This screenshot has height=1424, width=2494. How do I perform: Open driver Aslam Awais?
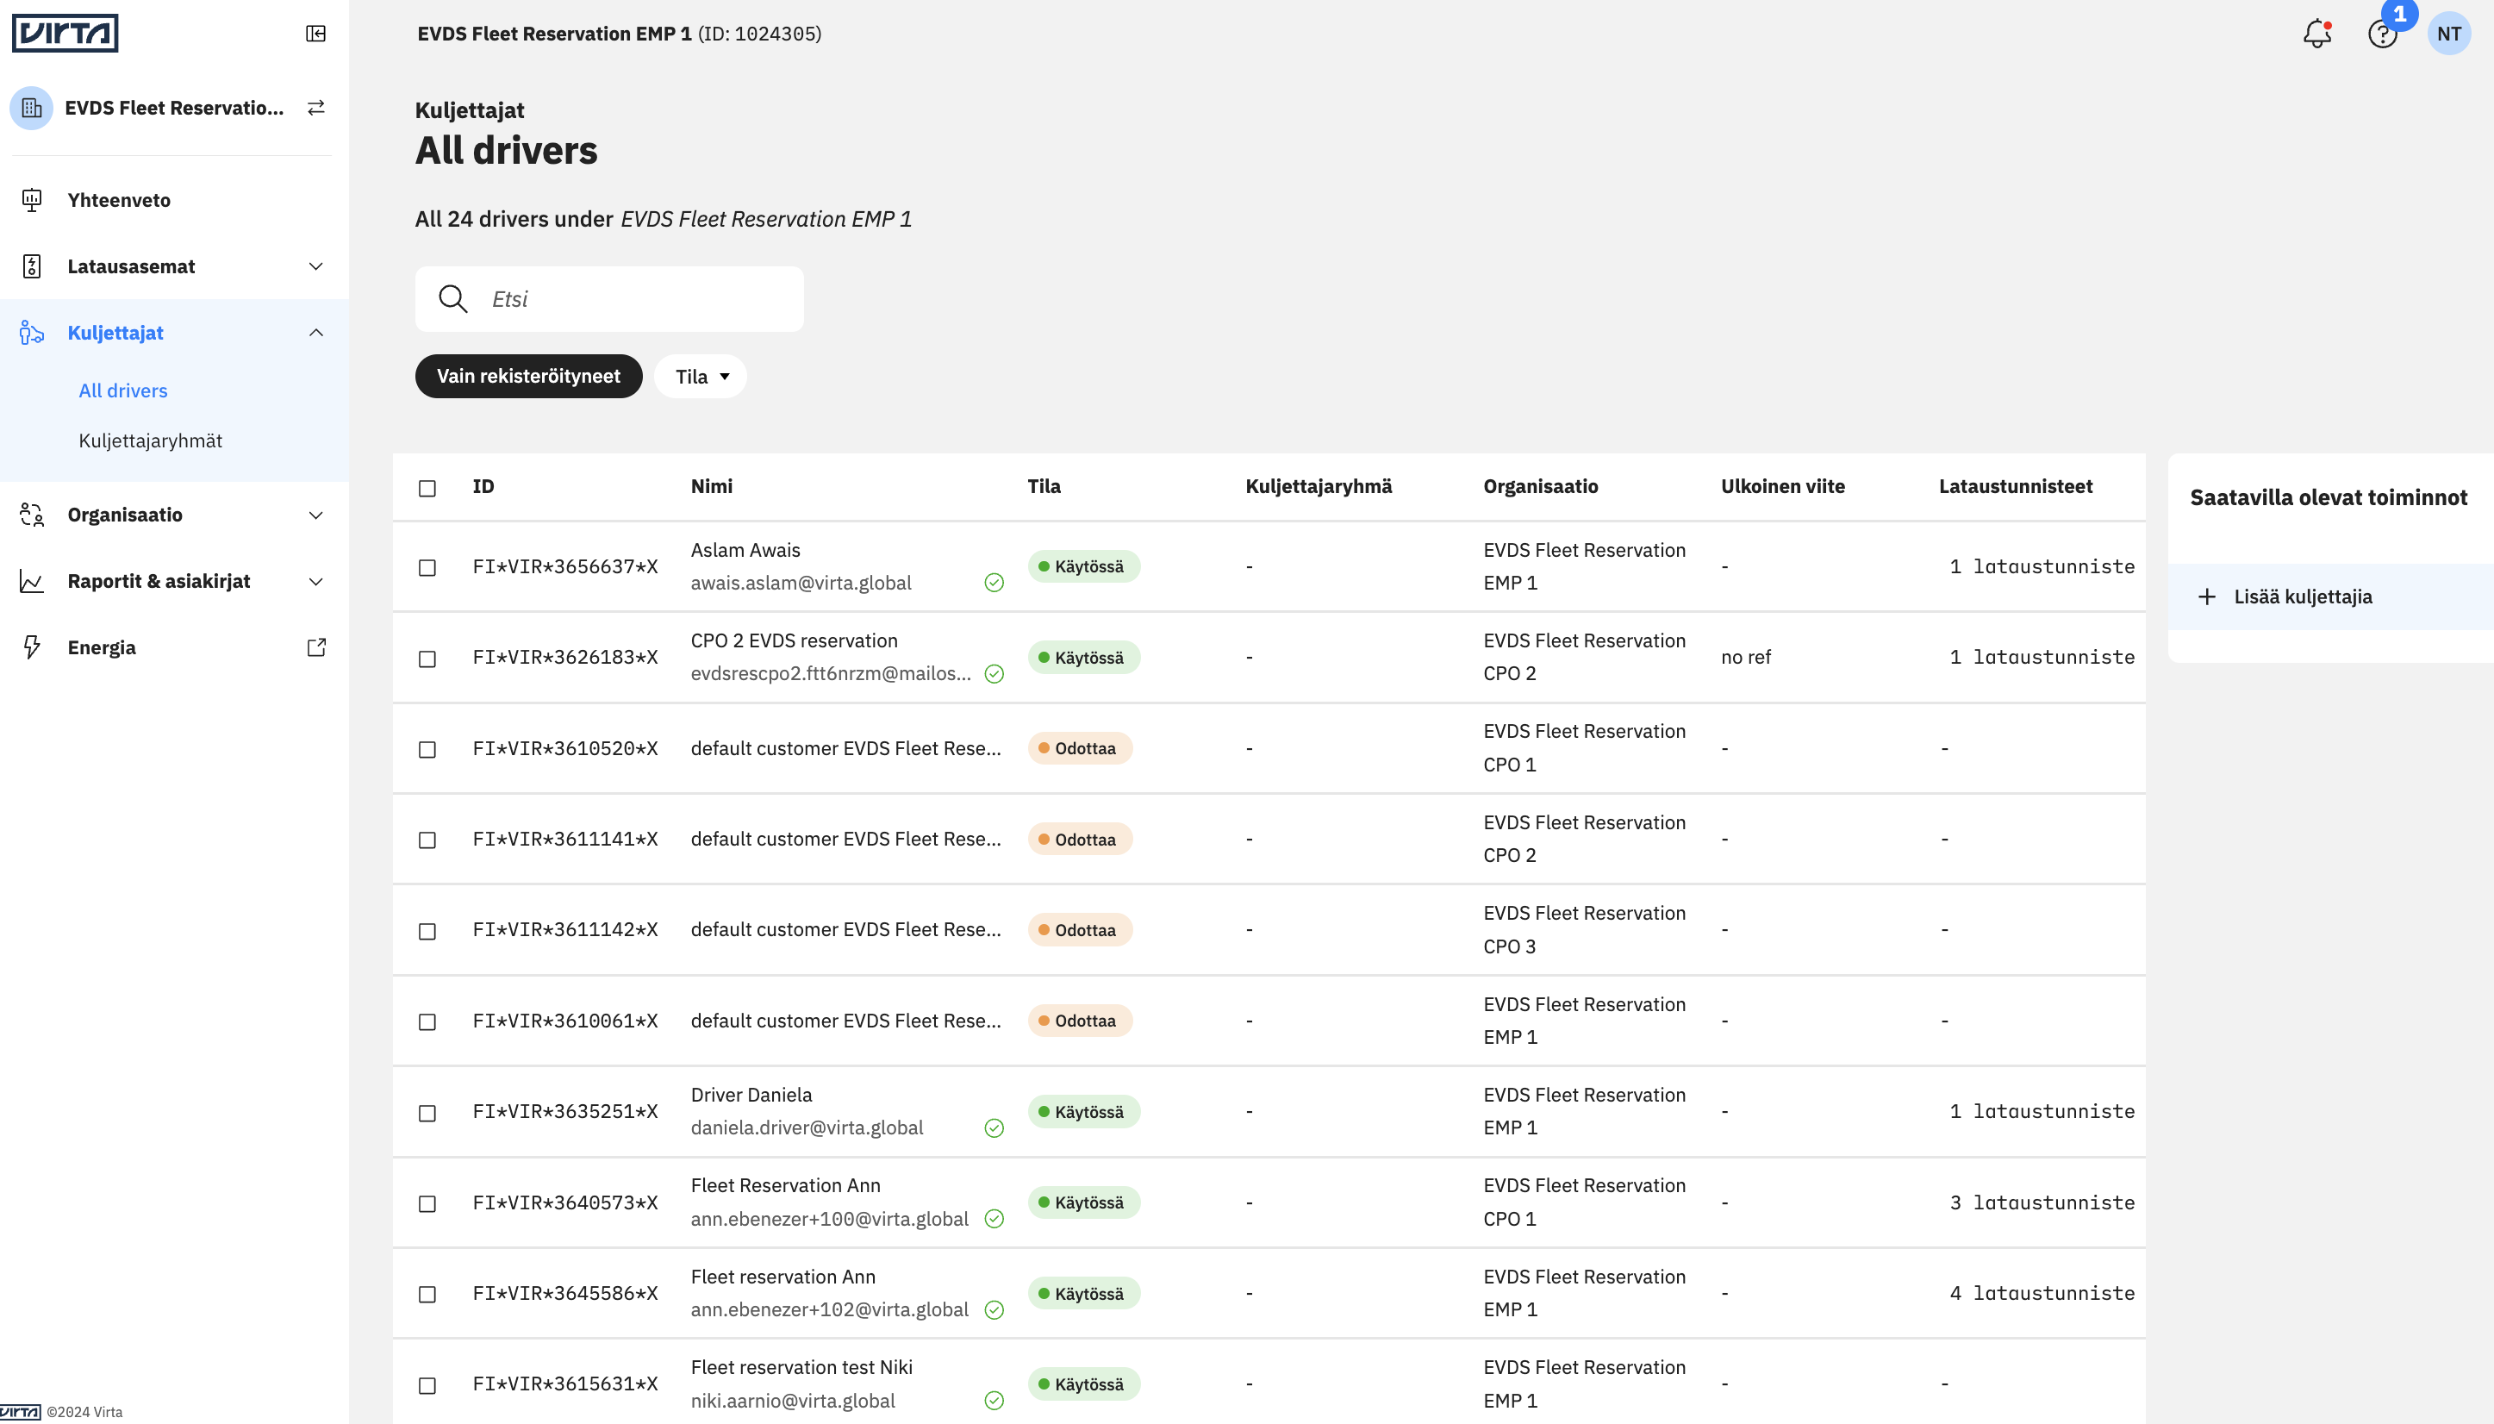pyautogui.click(x=746, y=550)
